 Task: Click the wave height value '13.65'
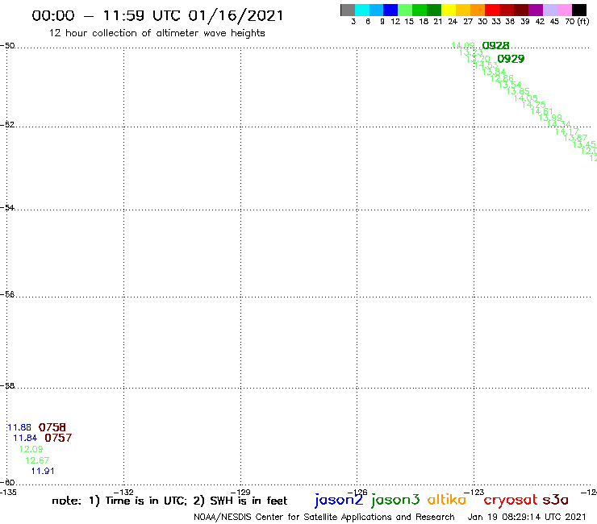click(518, 91)
